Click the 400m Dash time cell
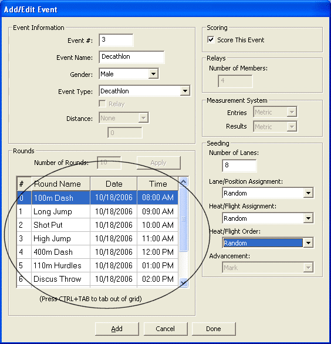This screenshot has height=344, width=331. point(158,252)
